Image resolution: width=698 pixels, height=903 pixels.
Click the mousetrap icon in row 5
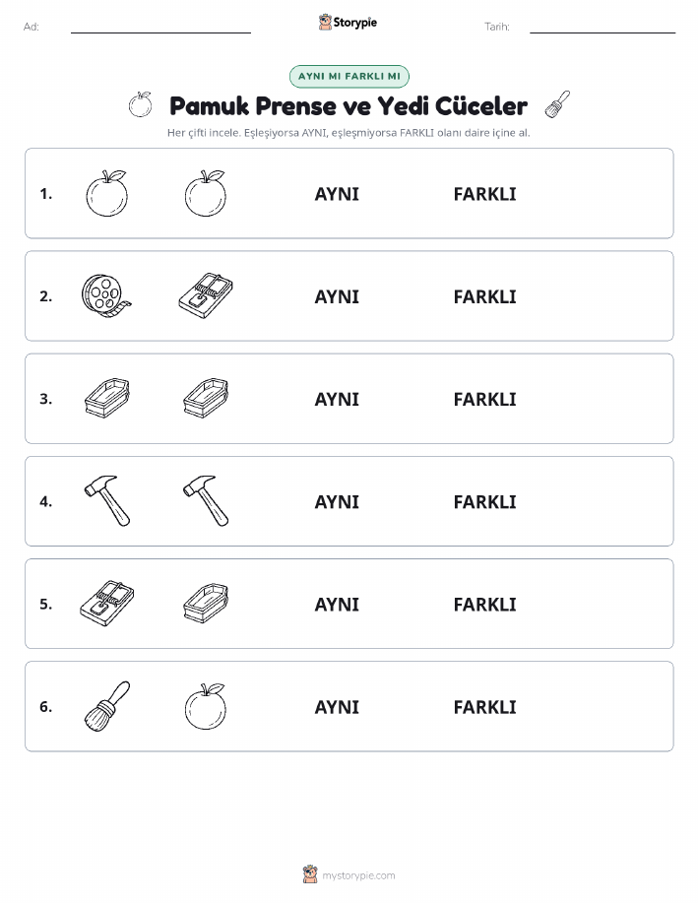107,604
